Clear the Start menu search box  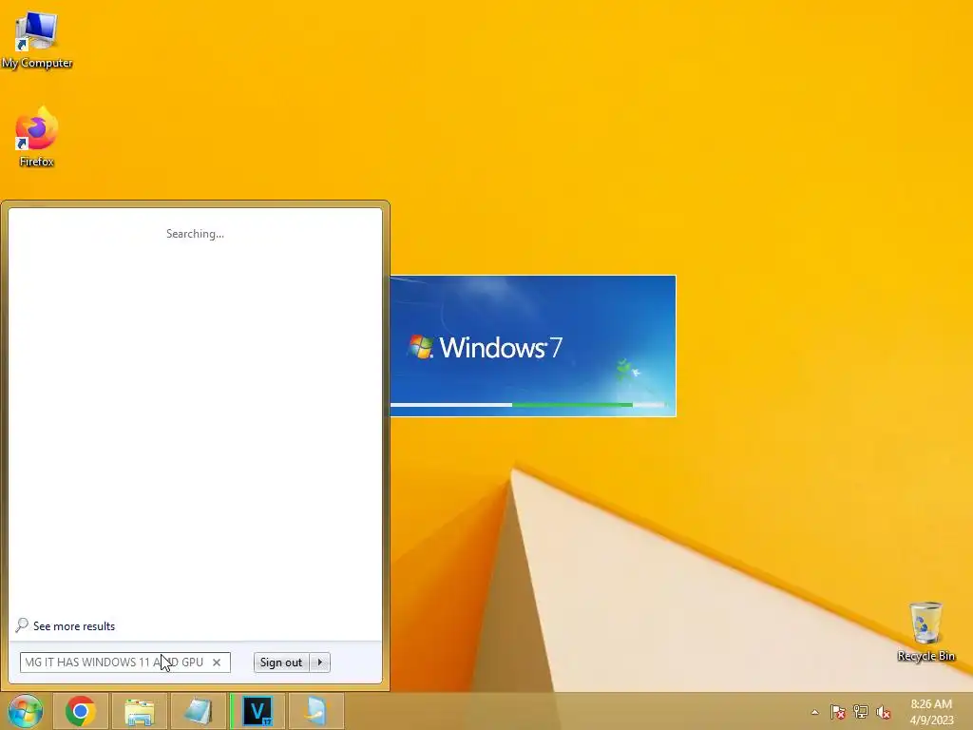(x=217, y=663)
